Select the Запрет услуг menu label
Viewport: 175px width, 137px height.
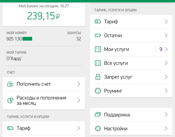point(118,77)
